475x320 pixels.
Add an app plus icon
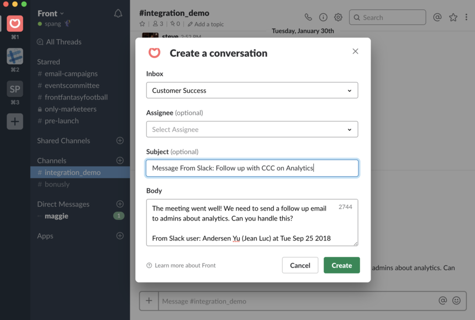click(120, 236)
